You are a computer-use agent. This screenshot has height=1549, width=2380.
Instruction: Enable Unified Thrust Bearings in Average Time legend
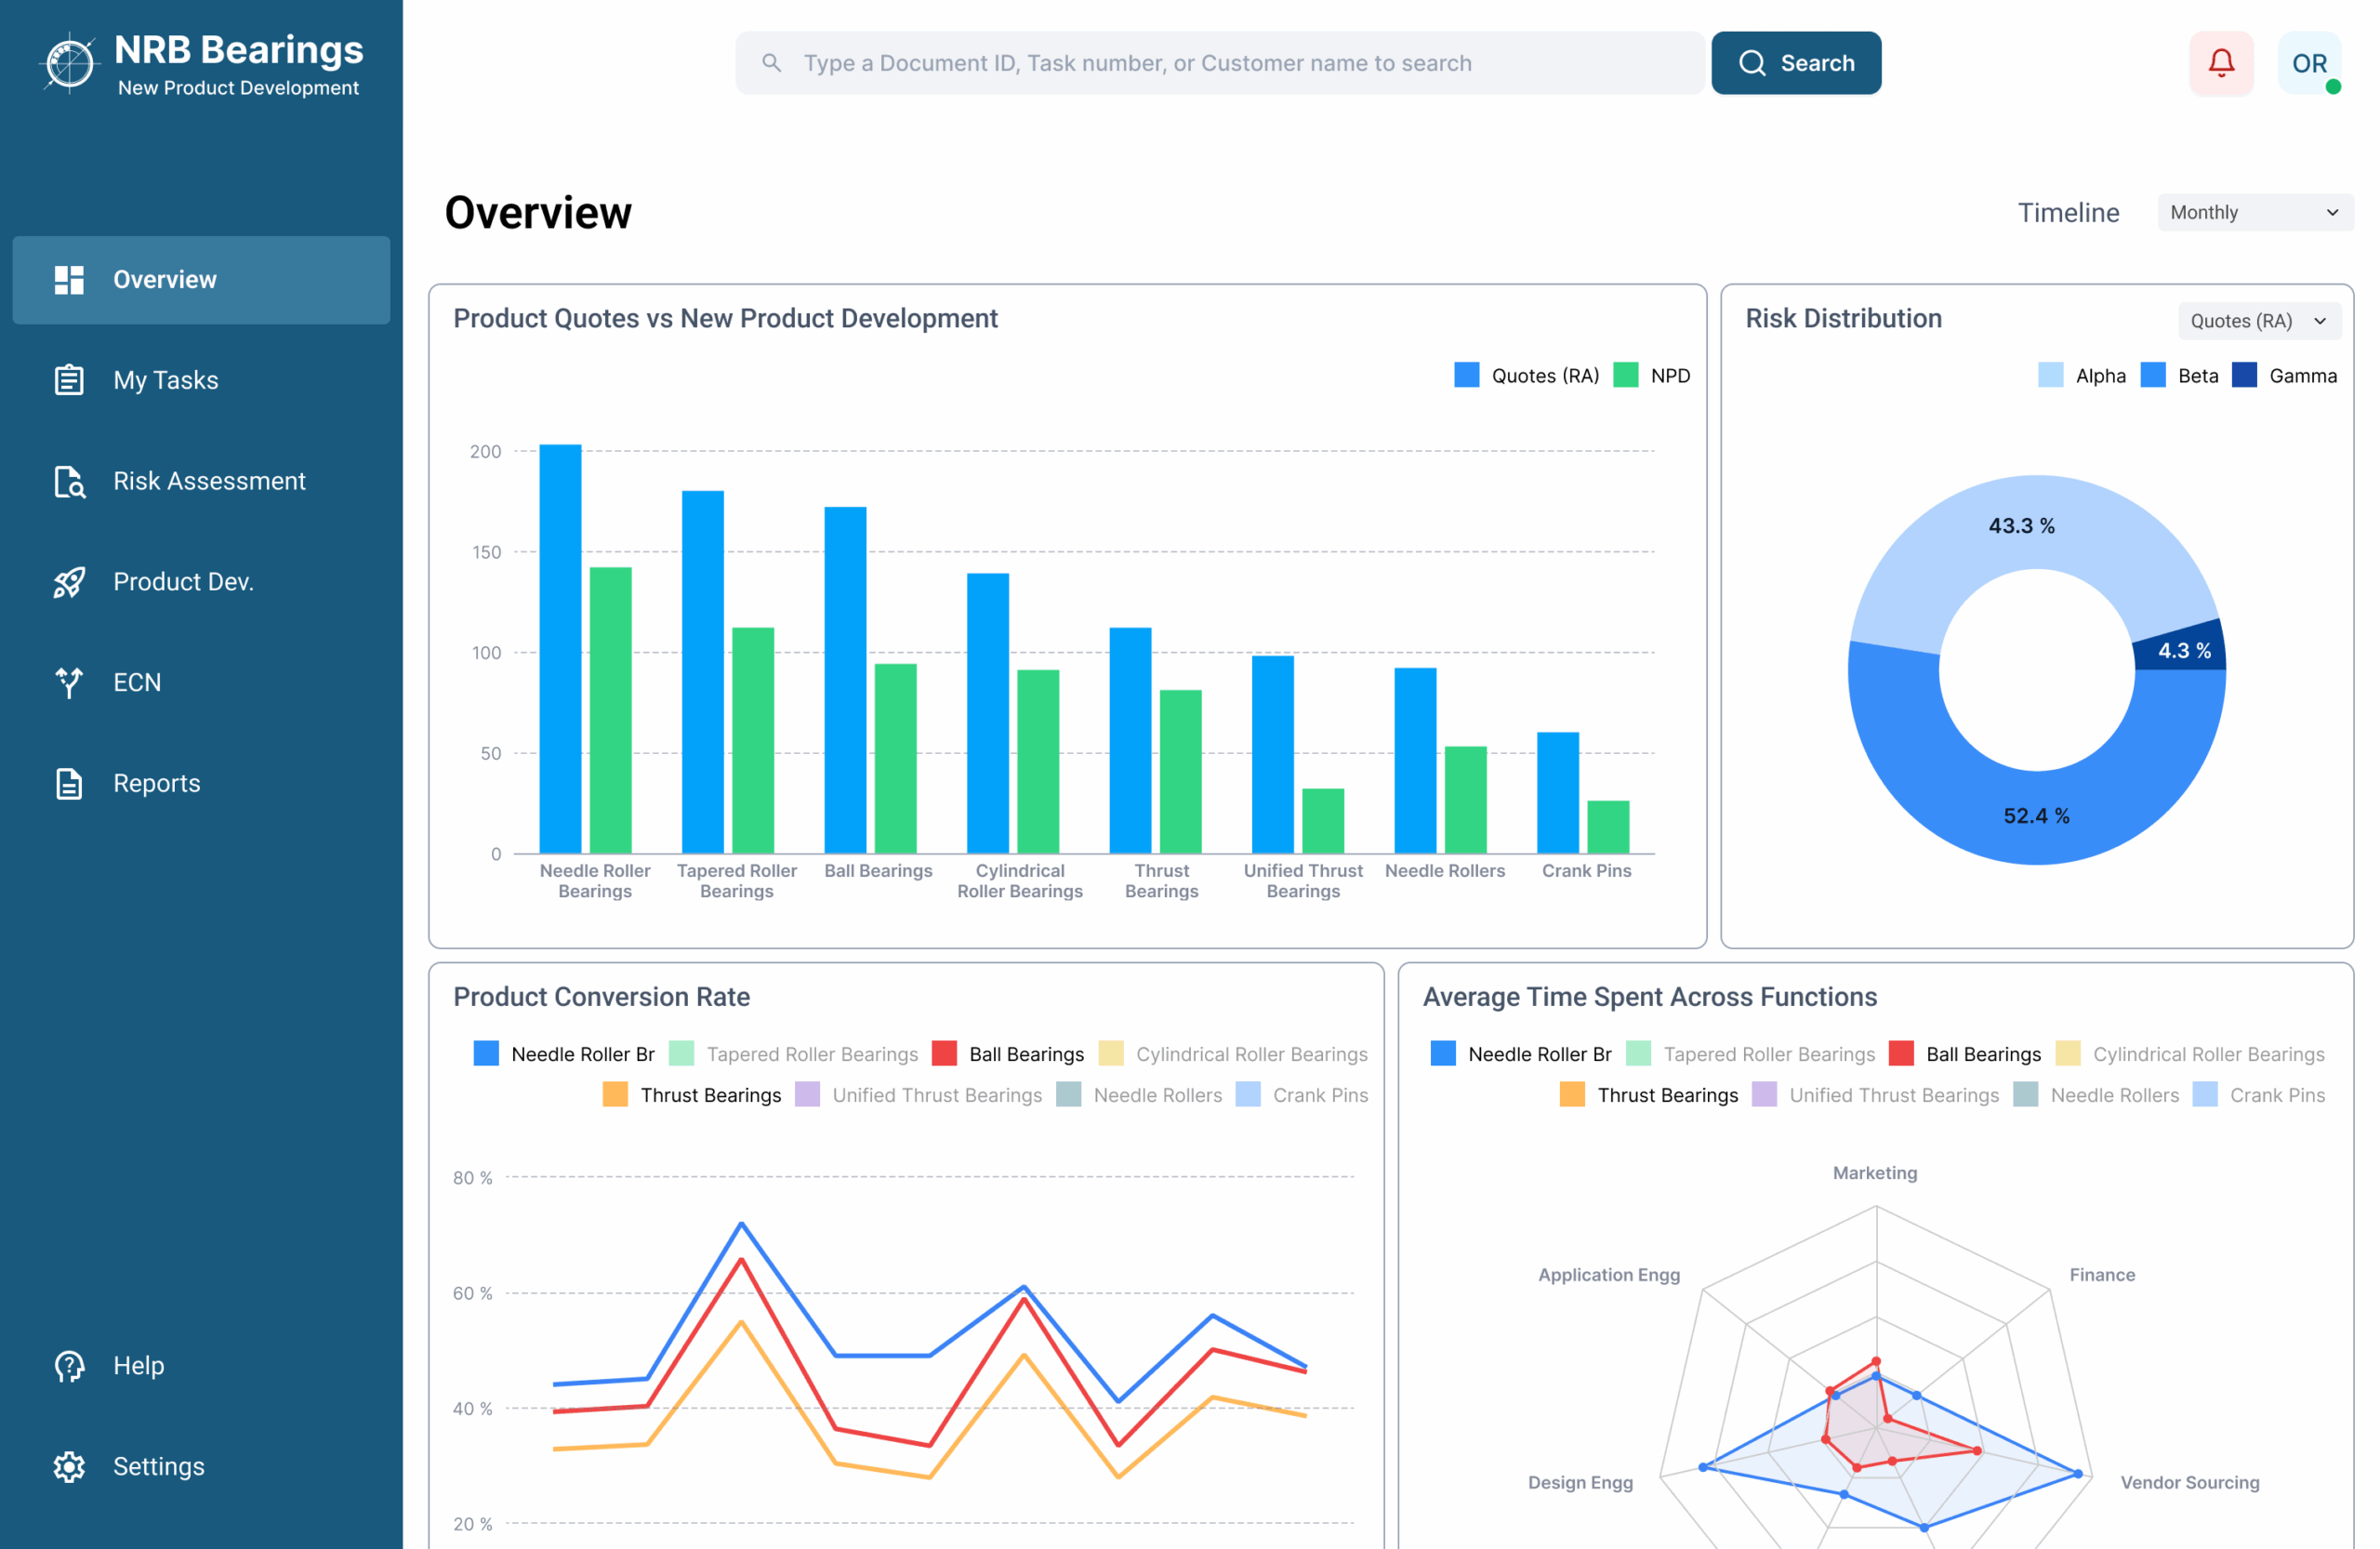click(1876, 1095)
